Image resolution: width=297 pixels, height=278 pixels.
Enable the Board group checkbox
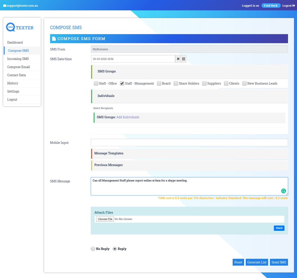tap(159, 83)
